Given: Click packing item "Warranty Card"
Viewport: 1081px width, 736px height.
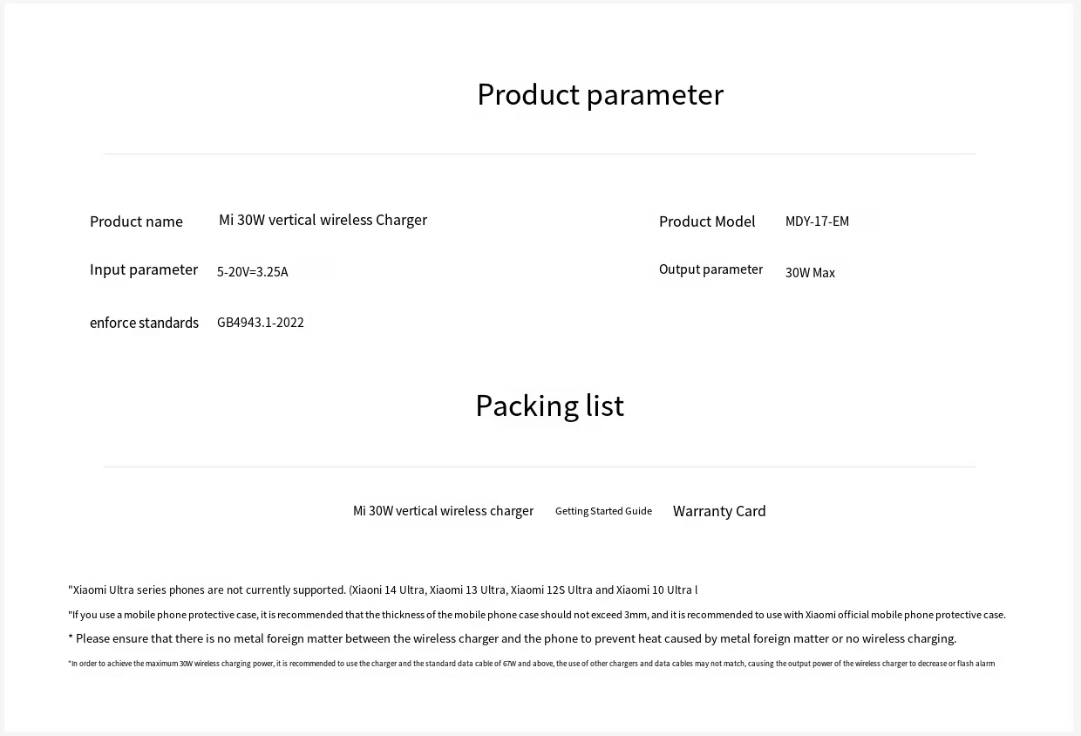Looking at the screenshot, I should [x=719, y=511].
